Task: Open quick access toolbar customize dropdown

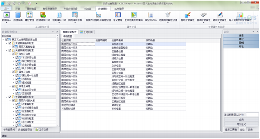Action: (36, 3)
